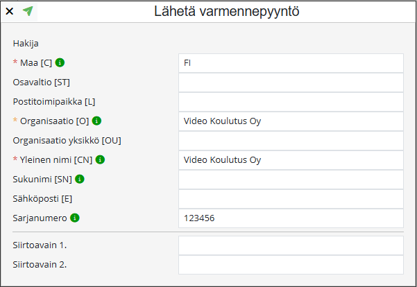Click the Postitoimipaikka [L] input field
The height and width of the screenshot is (287, 417).
click(291, 102)
